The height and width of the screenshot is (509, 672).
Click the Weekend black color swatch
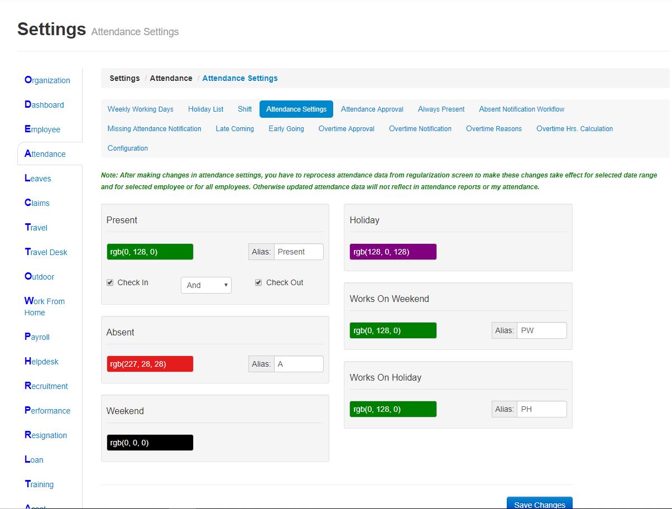(150, 443)
